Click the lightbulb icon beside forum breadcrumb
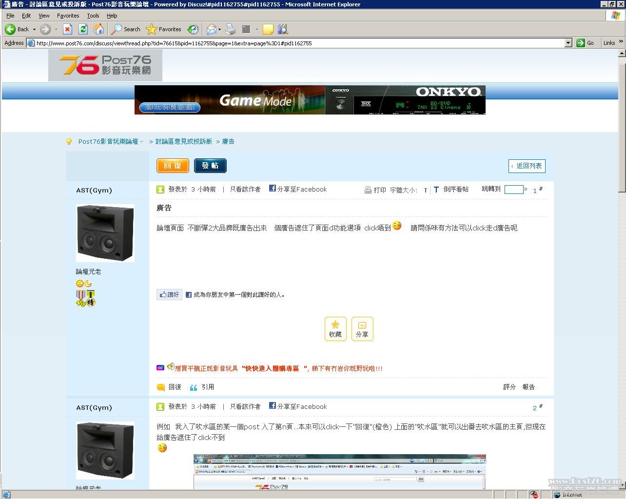This screenshot has width=626, height=499. click(69, 141)
